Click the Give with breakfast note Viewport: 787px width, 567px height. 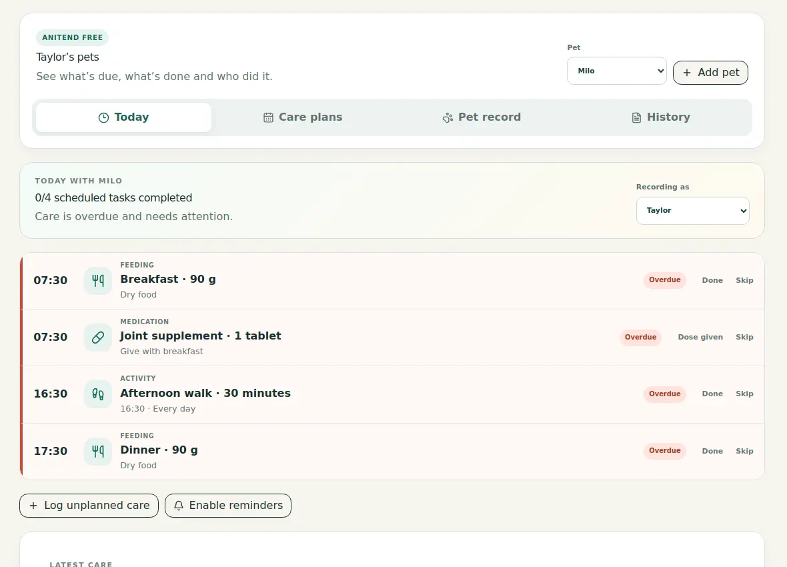pos(161,352)
